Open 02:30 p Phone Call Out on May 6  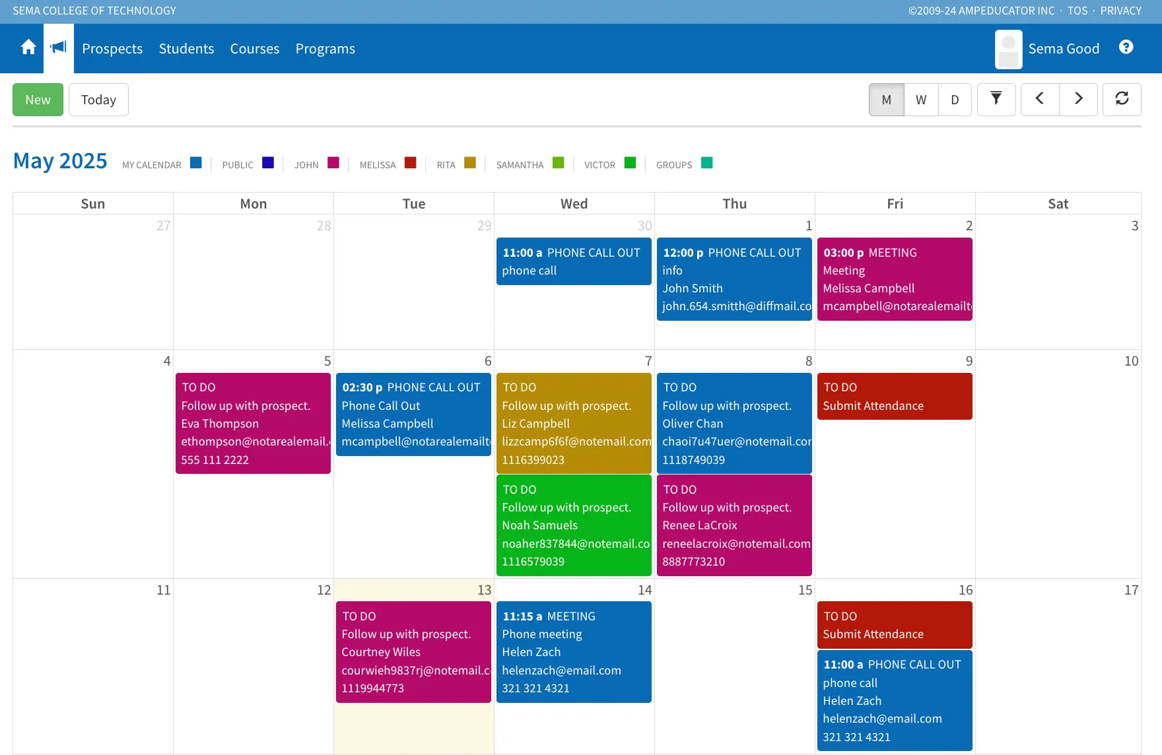pos(413,414)
